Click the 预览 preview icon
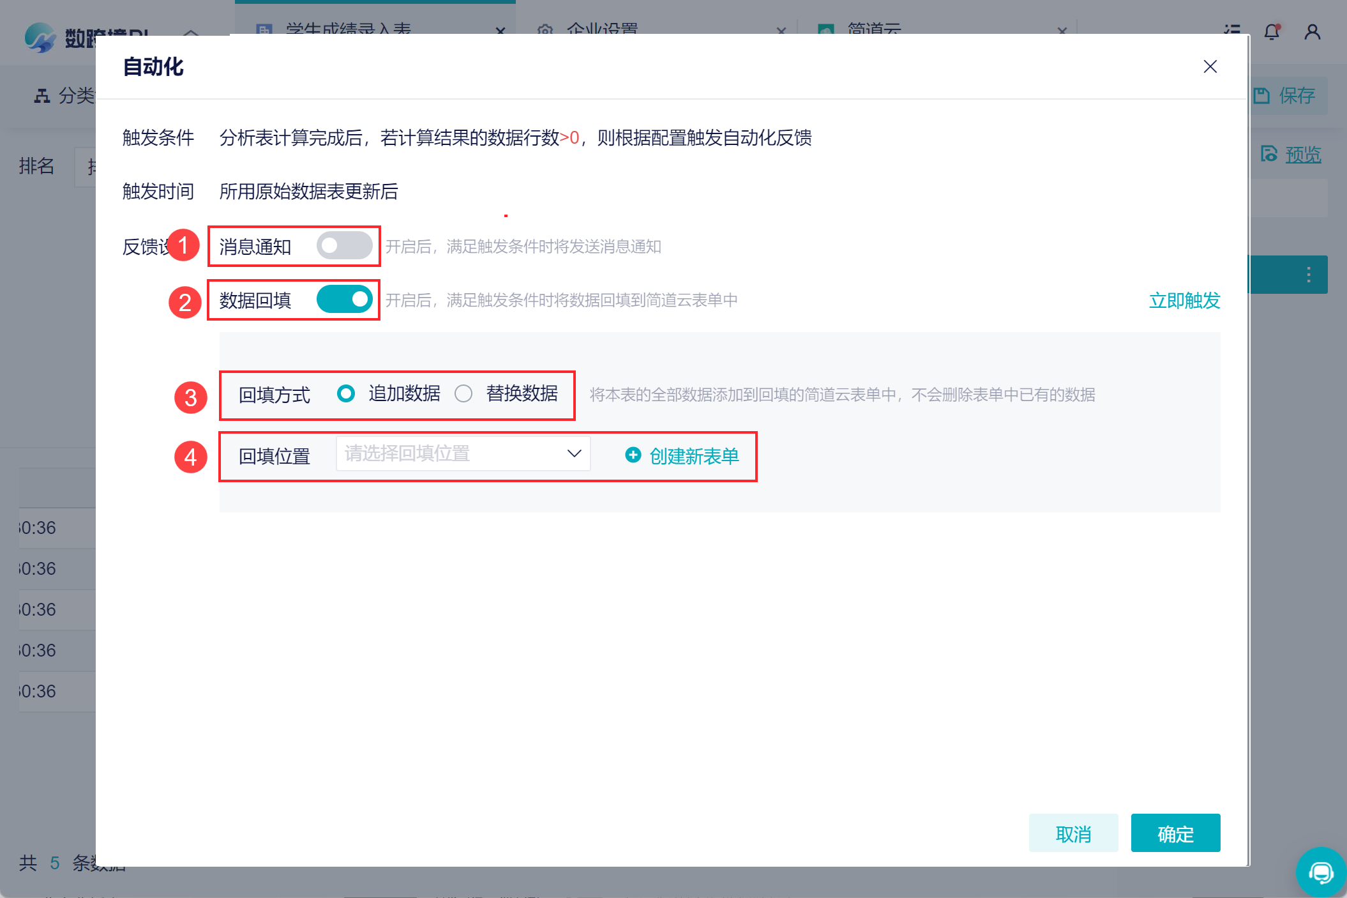1347x898 pixels. tap(1269, 154)
